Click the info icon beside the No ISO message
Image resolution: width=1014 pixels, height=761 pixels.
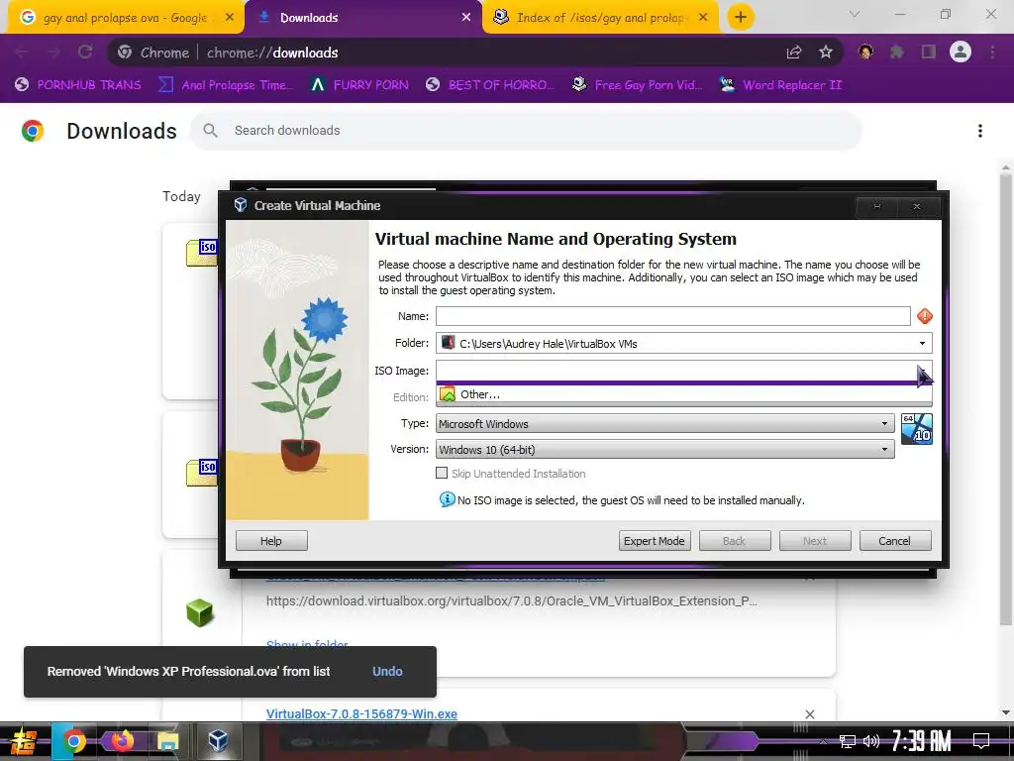point(447,499)
